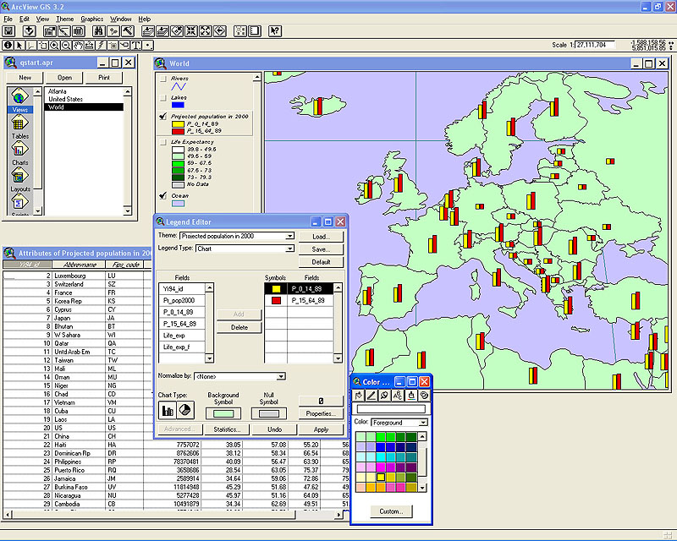Viewport: 677px width, 541px height.
Task: Open the Legend Type dropdown
Action: pos(289,249)
